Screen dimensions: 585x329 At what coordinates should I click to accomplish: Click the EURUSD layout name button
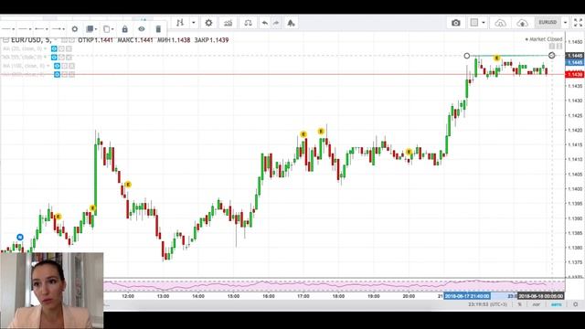click(548, 22)
